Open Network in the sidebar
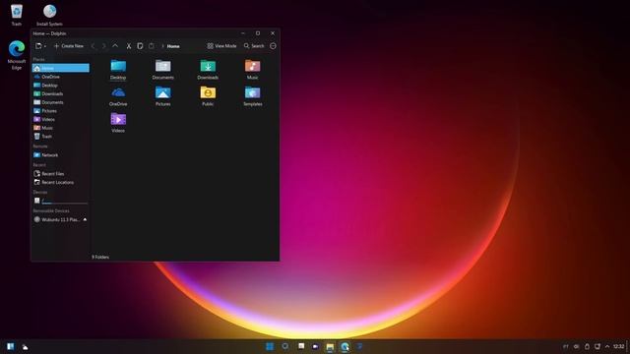This screenshot has width=630, height=354. 61,155
